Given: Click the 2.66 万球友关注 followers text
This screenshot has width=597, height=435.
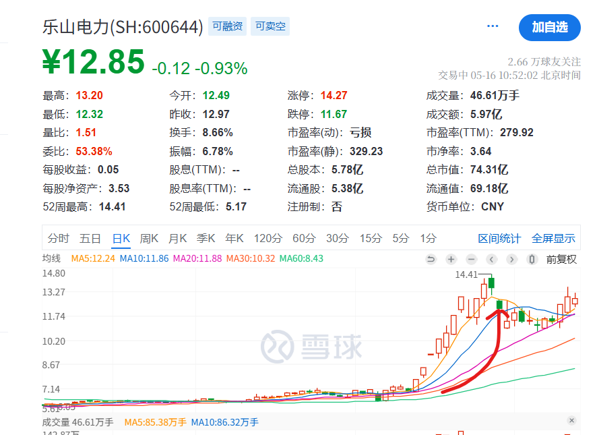Looking at the screenshot, I should point(544,62).
